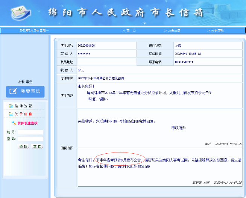Click the red-circled text 下半年省考预计9月发布公告
Viewport: 246px width, 198px height.
point(119,160)
